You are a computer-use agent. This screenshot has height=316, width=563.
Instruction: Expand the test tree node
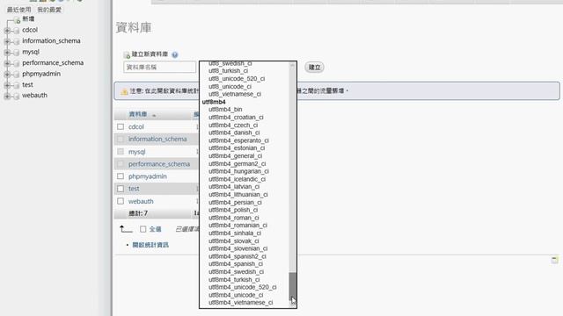7,85
